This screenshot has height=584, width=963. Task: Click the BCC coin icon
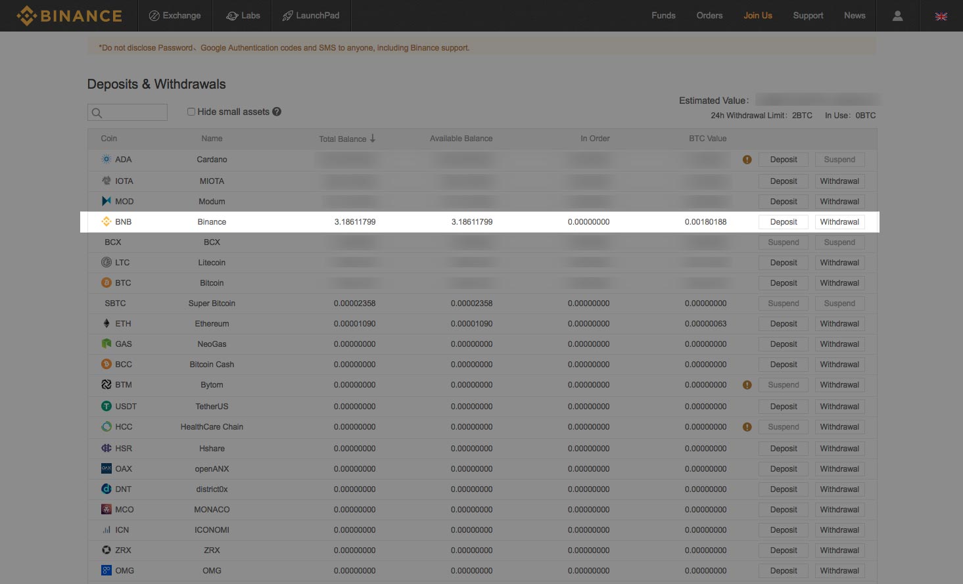click(106, 364)
